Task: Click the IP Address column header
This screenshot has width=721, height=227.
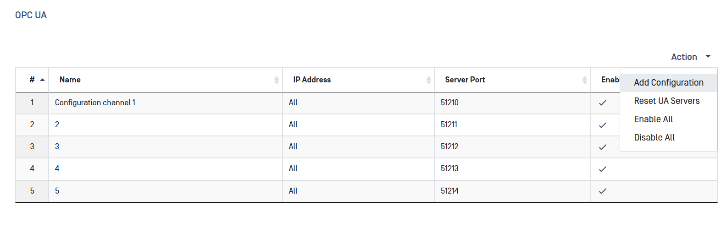Action: pyautogui.click(x=312, y=80)
